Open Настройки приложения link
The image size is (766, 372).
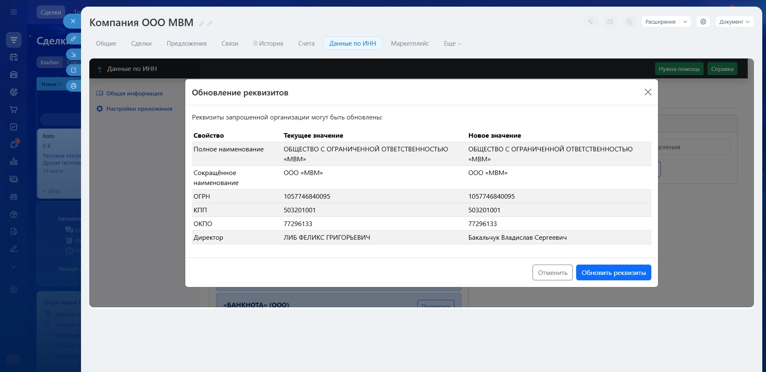(139, 109)
